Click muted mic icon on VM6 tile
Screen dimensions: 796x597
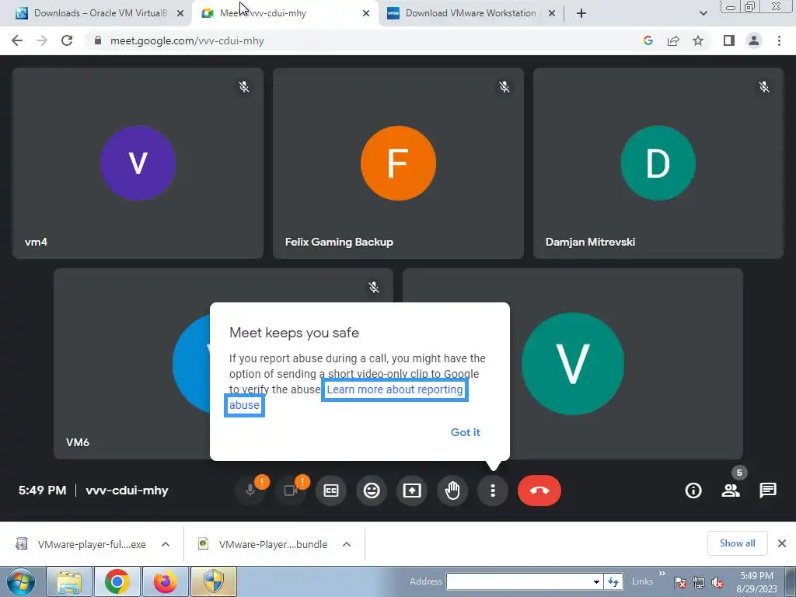click(374, 288)
